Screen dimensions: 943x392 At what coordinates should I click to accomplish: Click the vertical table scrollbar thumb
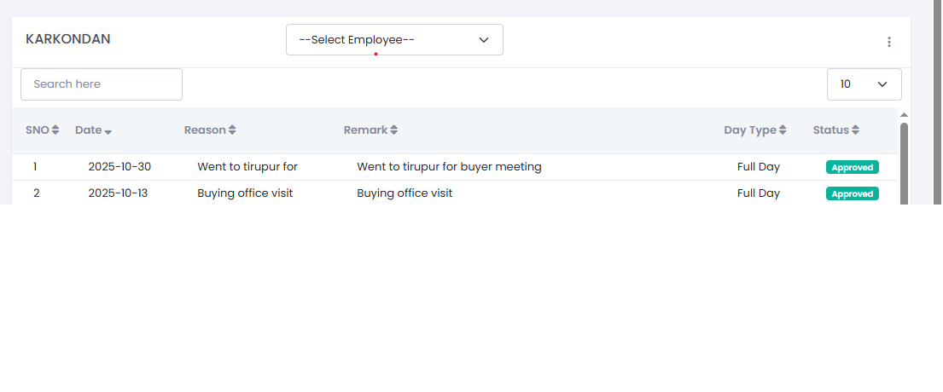(x=904, y=162)
